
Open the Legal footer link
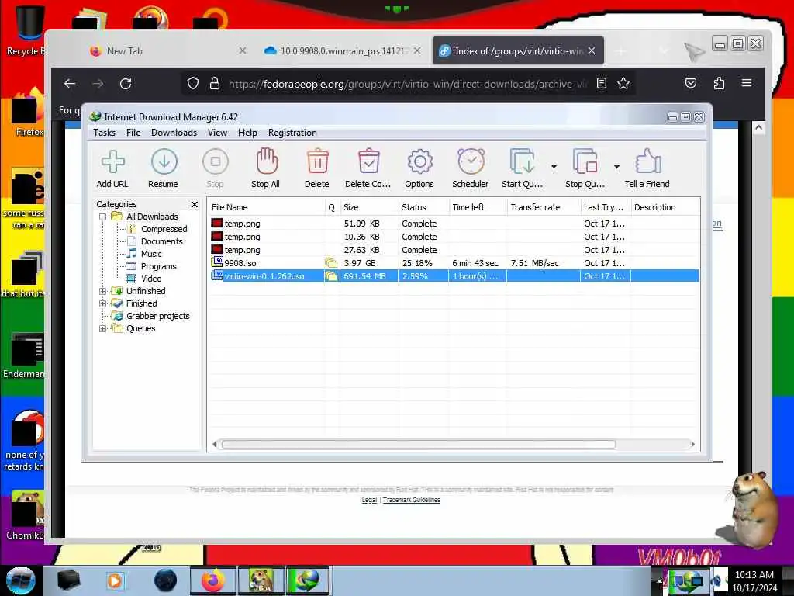point(369,501)
